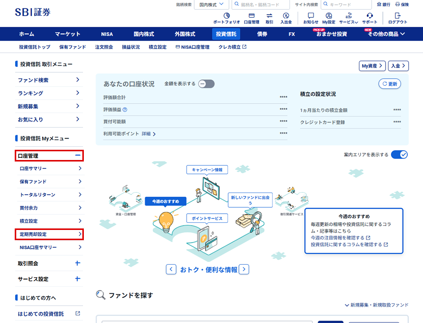Open My設定 user settings icon
Screen dimensions: 423x323
(329, 16)
